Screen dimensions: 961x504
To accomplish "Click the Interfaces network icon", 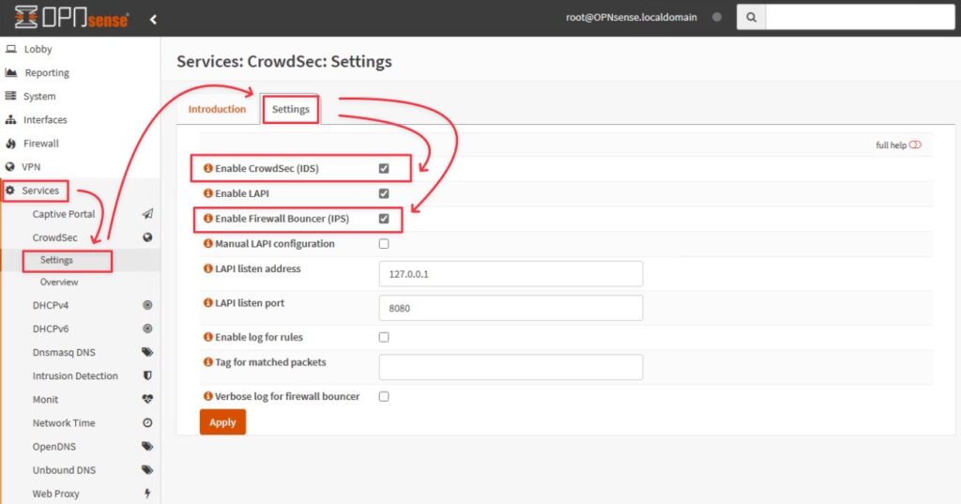I will [x=10, y=119].
